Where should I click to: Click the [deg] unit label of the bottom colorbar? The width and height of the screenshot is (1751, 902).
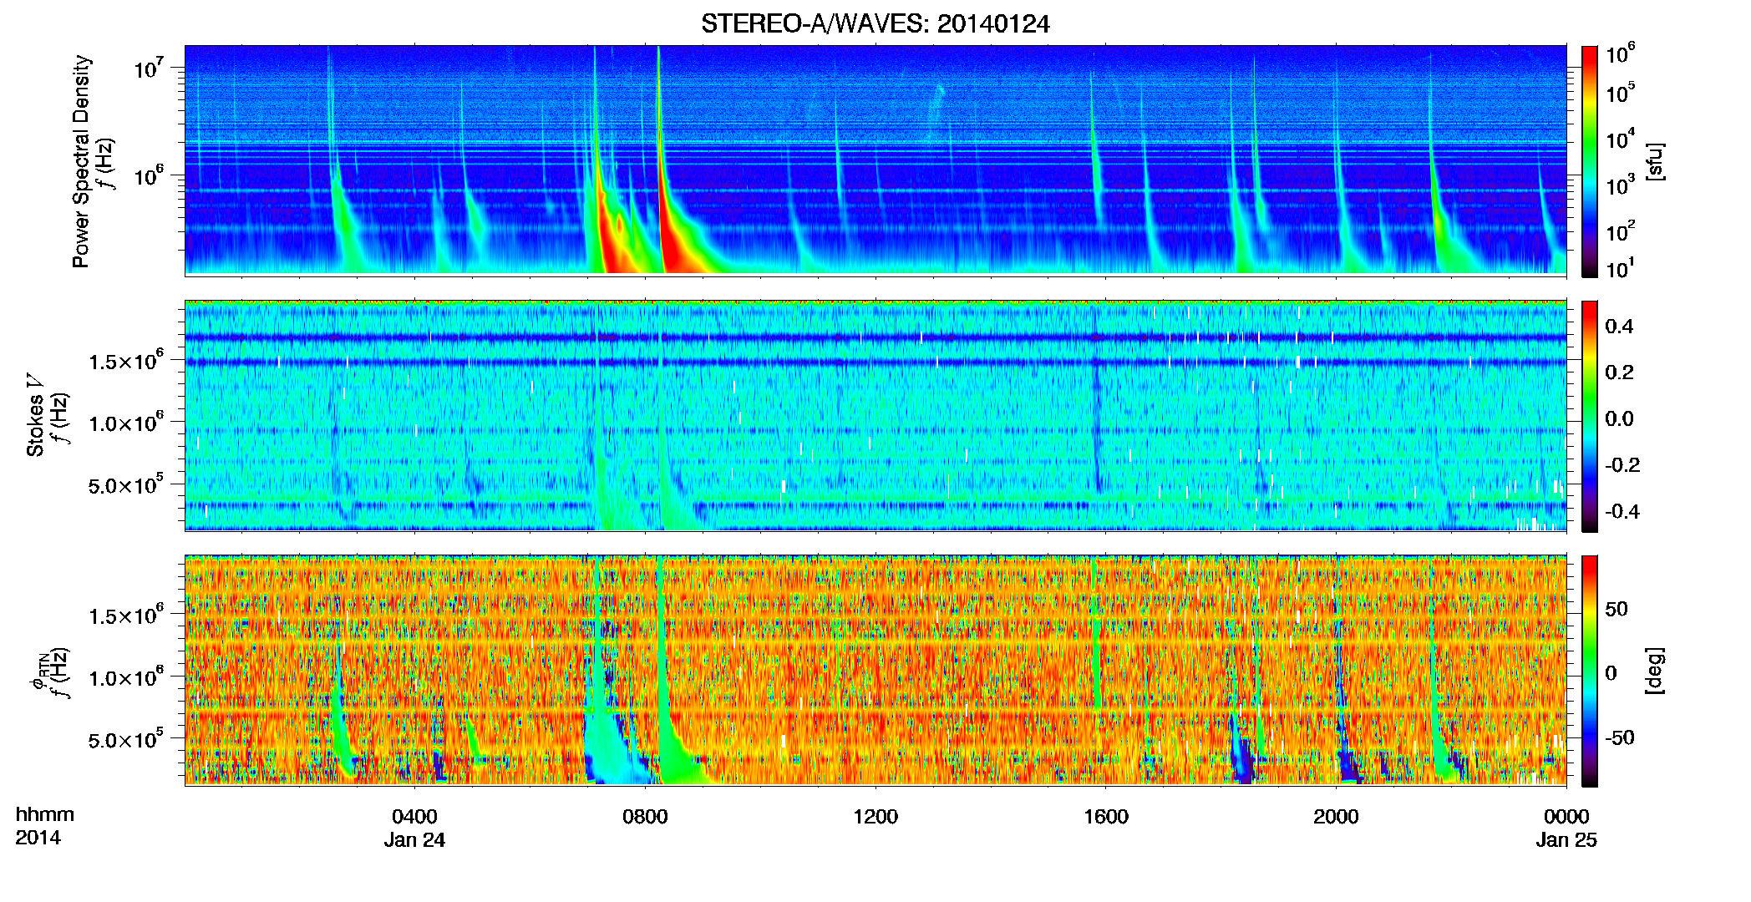[1655, 671]
